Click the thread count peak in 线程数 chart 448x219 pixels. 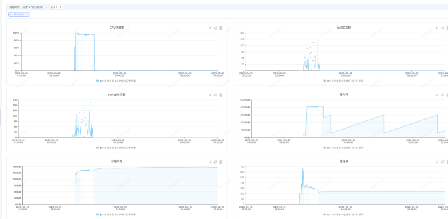click(x=302, y=169)
